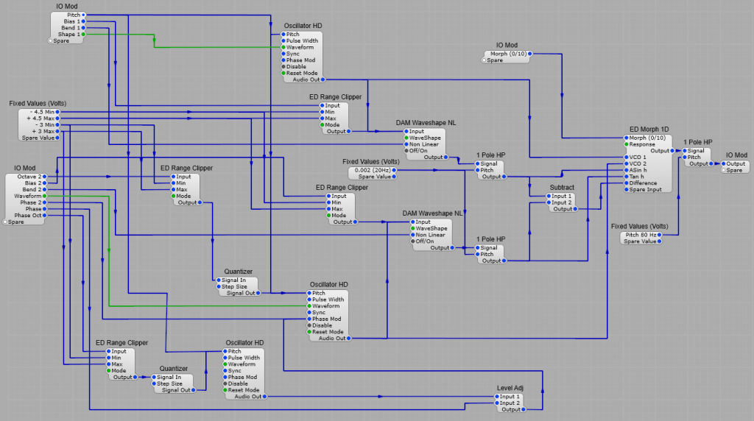Viewport: 754px width, 421px height.
Task: Select the Subtract module title
Action: click(562, 188)
